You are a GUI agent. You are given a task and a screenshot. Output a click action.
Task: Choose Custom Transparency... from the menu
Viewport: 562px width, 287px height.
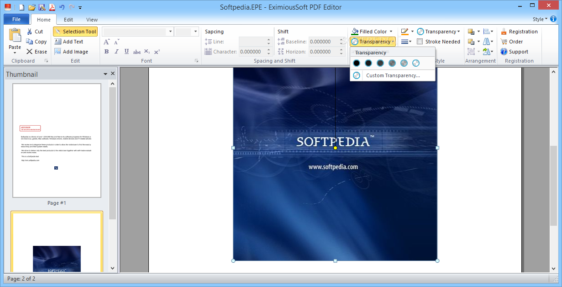[x=393, y=75]
